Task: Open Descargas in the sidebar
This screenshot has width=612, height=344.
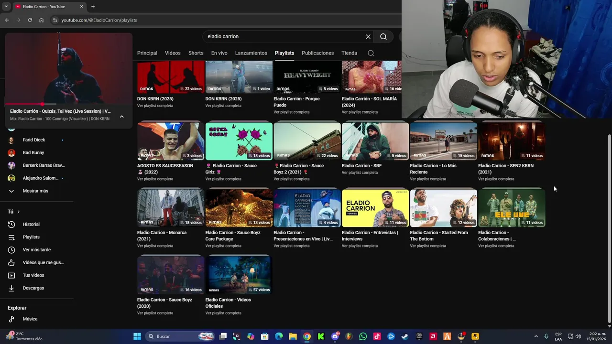Action: (x=33, y=288)
